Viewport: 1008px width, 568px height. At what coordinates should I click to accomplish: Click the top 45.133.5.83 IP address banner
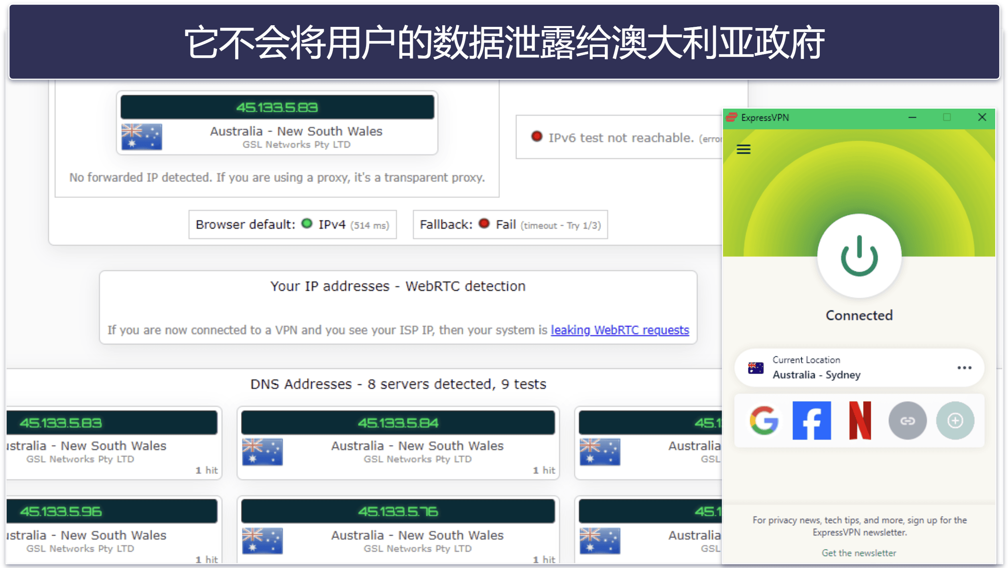coord(277,107)
